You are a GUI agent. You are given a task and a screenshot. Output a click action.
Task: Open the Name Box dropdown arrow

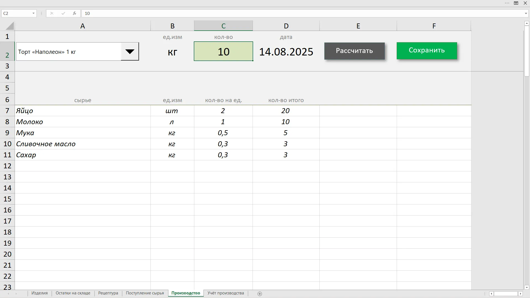tap(33, 13)
